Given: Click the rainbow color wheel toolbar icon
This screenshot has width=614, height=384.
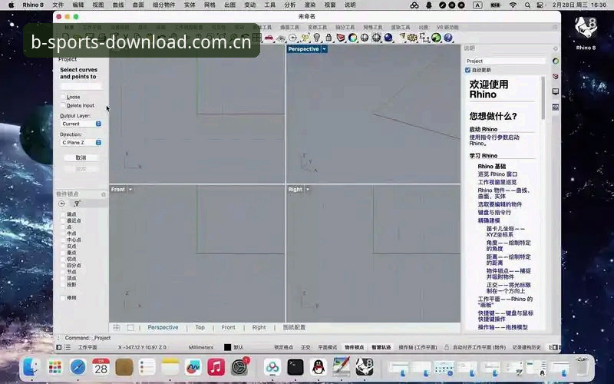Looking at the screenshot, I should [352, 38].
